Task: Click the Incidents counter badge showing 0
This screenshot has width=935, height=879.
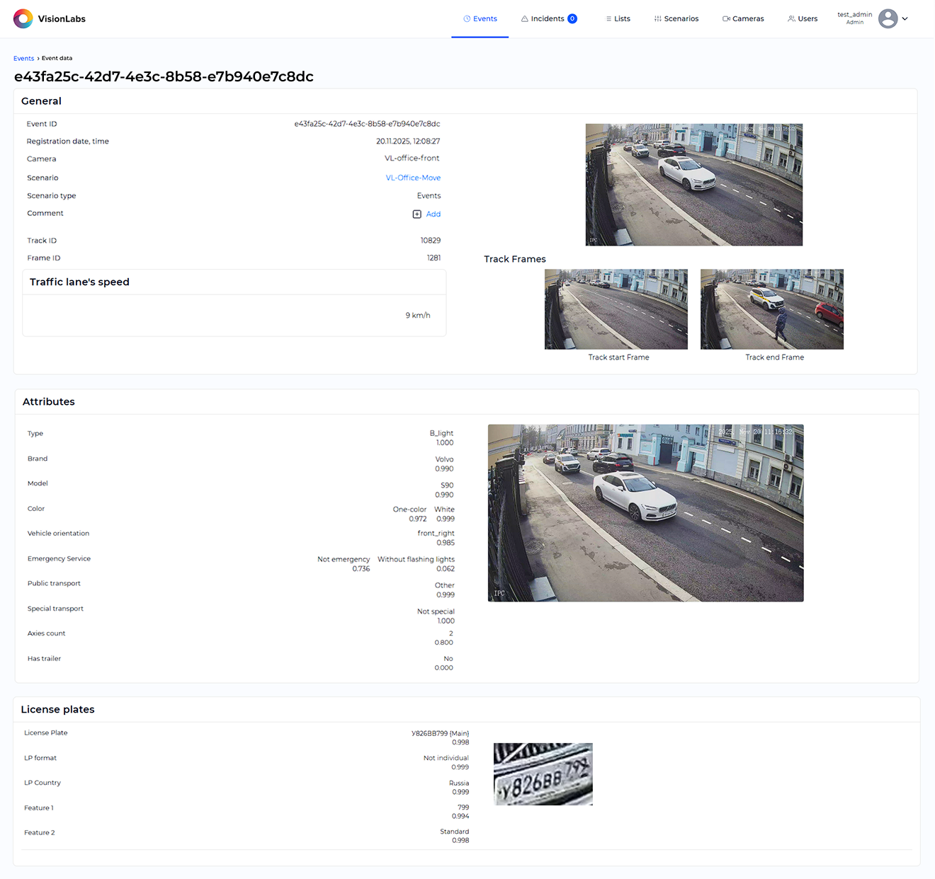Action: (x=571, y=18)
